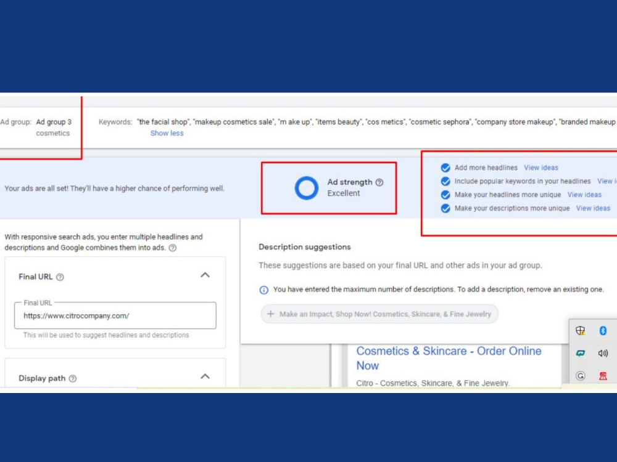Click the Excellent ad strength rating

344,193
